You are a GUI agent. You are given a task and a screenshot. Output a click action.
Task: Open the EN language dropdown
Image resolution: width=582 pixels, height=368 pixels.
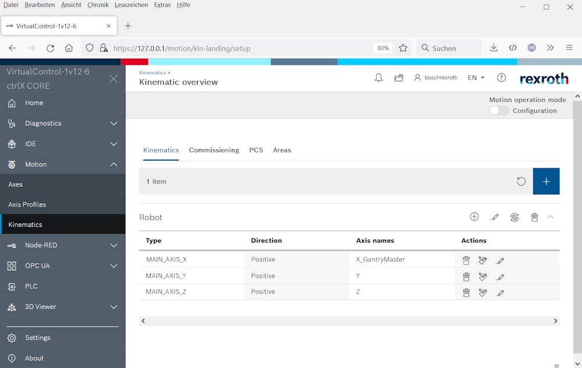pos(476,78)
